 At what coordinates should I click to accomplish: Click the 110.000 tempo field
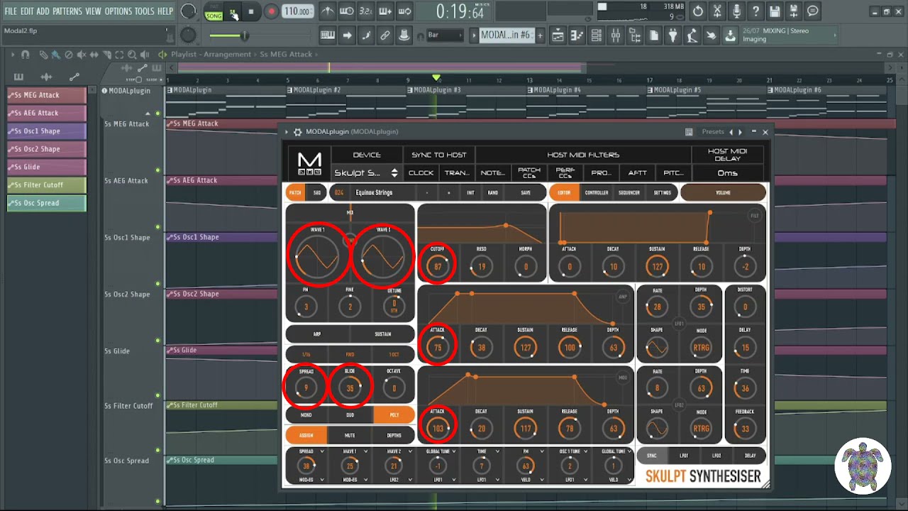pyautogui.click(x=297, y=11)
